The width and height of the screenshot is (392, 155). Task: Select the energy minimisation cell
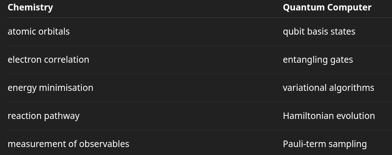(x=51, y=88)
